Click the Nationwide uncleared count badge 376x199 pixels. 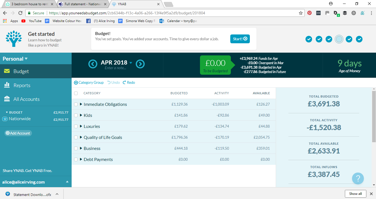click(5, 119)
